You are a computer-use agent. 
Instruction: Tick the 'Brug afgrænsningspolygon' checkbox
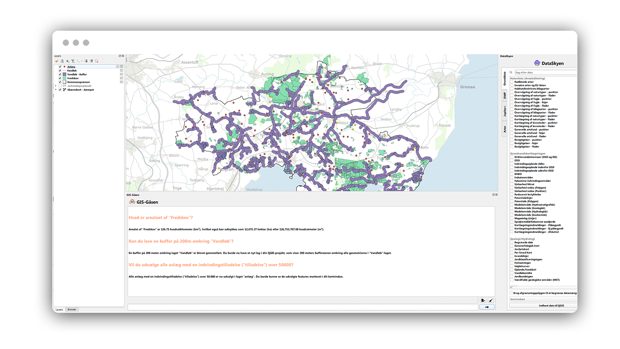511,293
